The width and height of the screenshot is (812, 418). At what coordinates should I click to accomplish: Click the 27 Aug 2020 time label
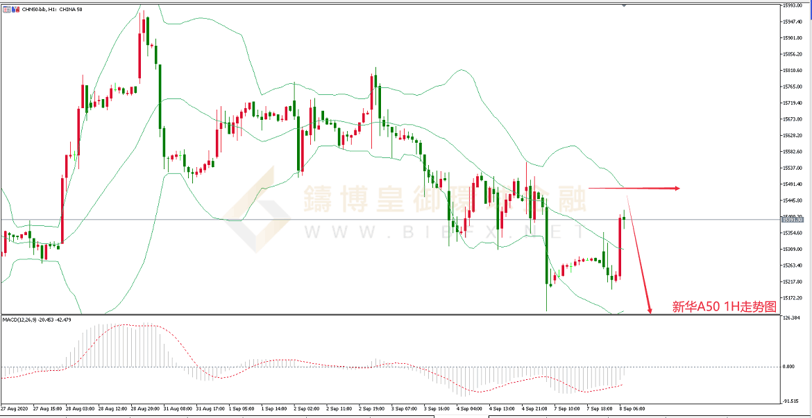(x=13, y=409)
